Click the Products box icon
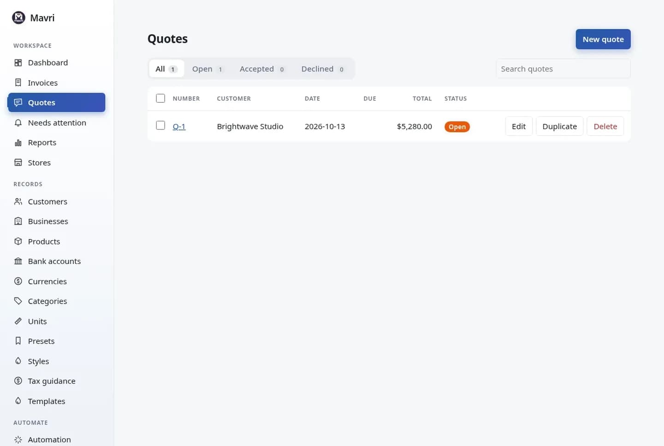This screenshot has height=446, width=664. [18, 241]
